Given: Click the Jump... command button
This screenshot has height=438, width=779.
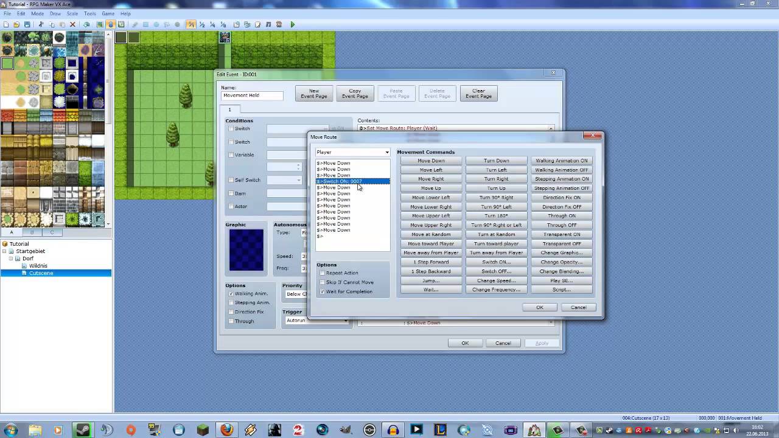Looking at the screenshot, I should tap(431, 280).
